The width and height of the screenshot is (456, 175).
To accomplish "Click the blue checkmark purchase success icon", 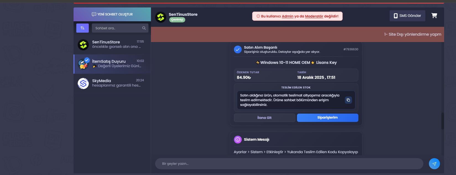I will 238,49.
